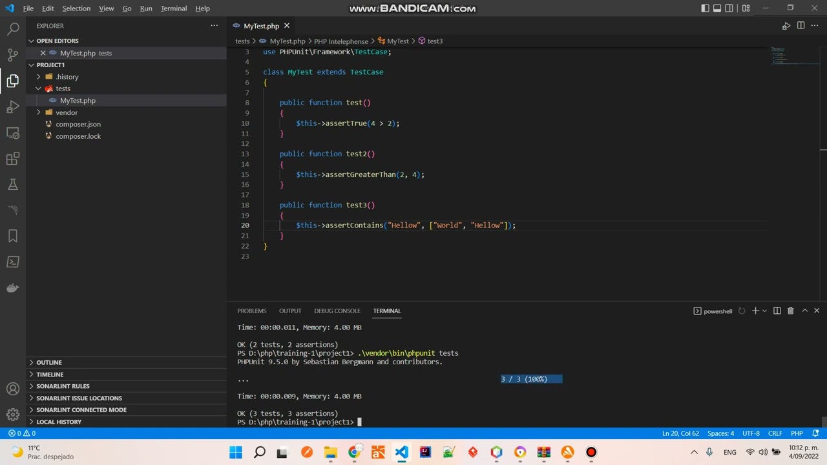Open the File Explorer taskbar icon
827x465 pixels.
click(x=330, y=452)
